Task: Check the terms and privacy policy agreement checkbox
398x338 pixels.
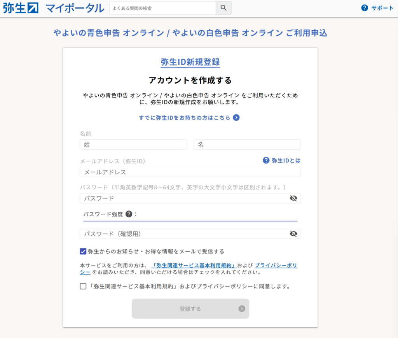Action: [x=83, y=286]
